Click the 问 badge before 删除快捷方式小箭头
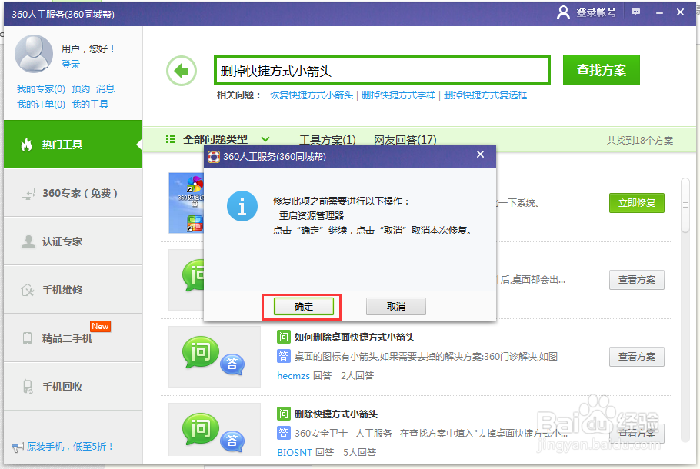The image size is (700, 469). pos(284,414)
